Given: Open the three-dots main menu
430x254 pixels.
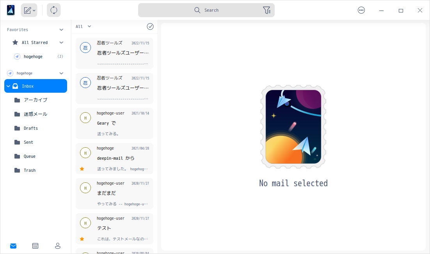Looking at the screenshot, I should pyautogui.click(x=361, y=11).
